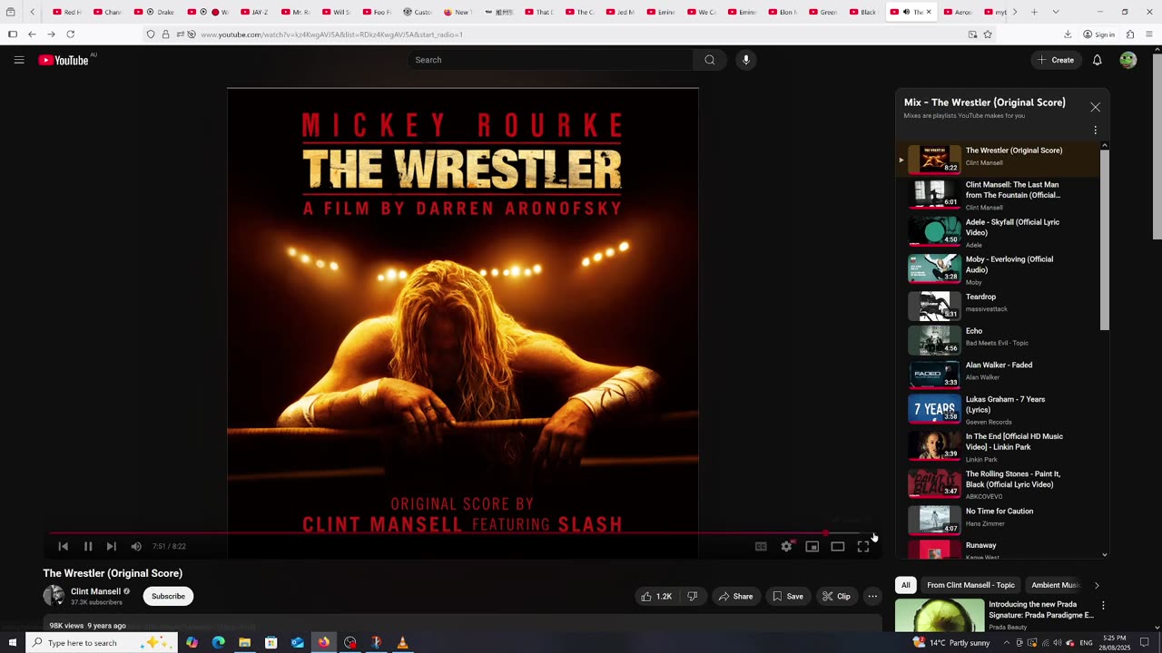Like the video with thumbs up

(x=656, y=596)
